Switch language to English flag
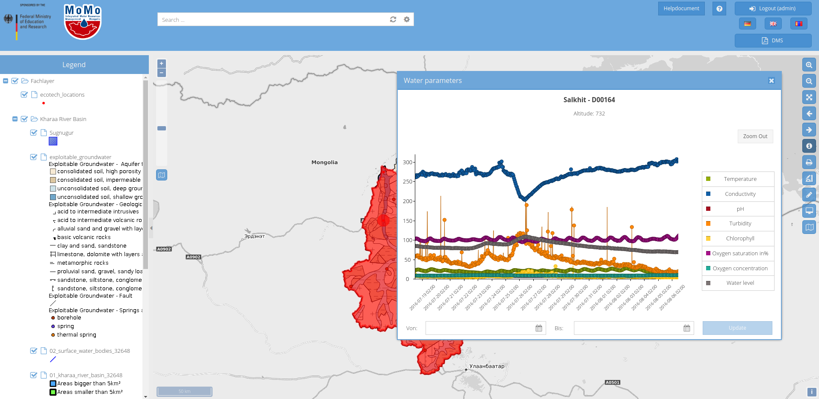Image resolution: width=819 pixels, height=399 pixels. [x=773, y=24]
